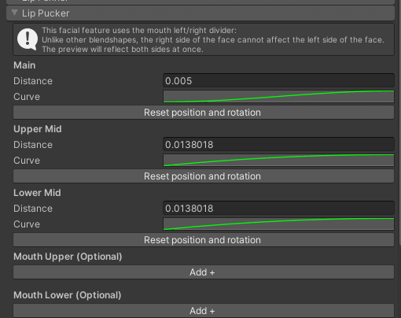Reset Main position and rotation
Image resolution: width=401 pixels, height=318 pixels.
204,113
